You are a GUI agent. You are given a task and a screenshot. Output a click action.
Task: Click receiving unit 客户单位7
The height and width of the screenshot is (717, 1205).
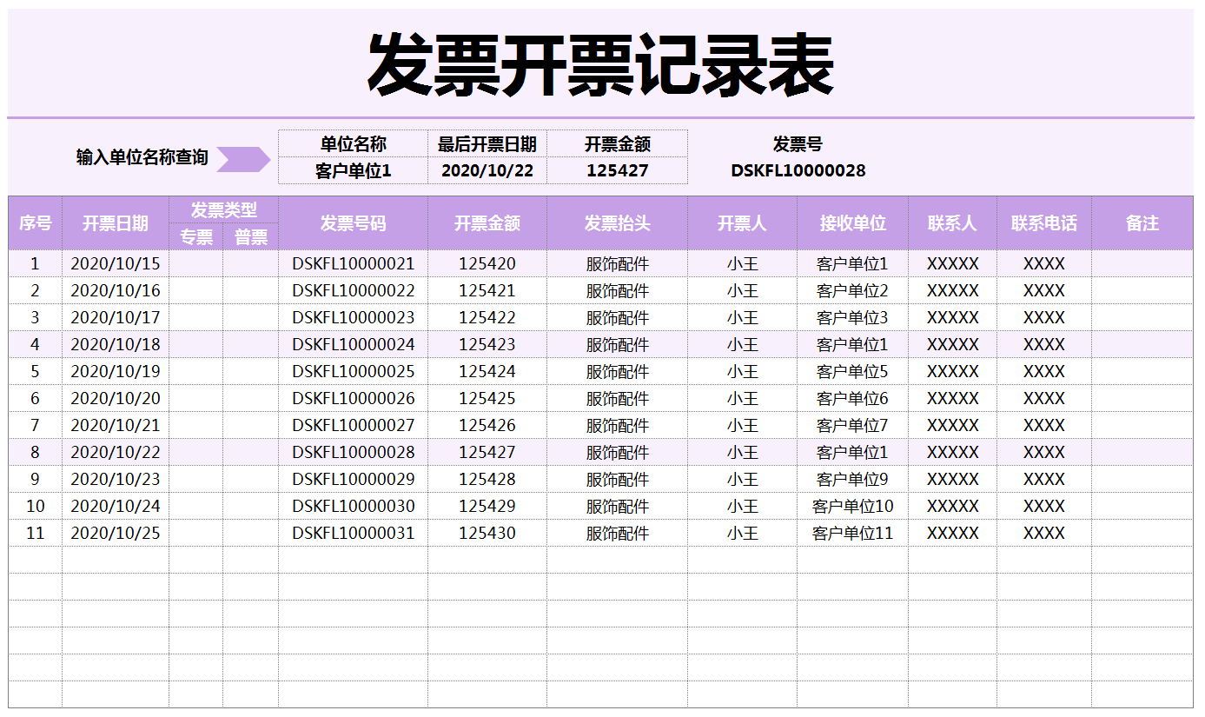[x=853, y=425]
